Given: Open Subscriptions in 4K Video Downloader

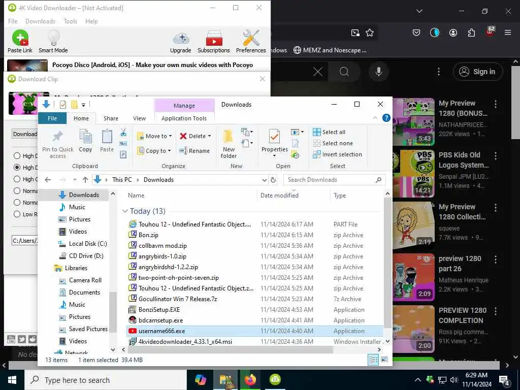Looking at the screenshot, I should 214,42.
